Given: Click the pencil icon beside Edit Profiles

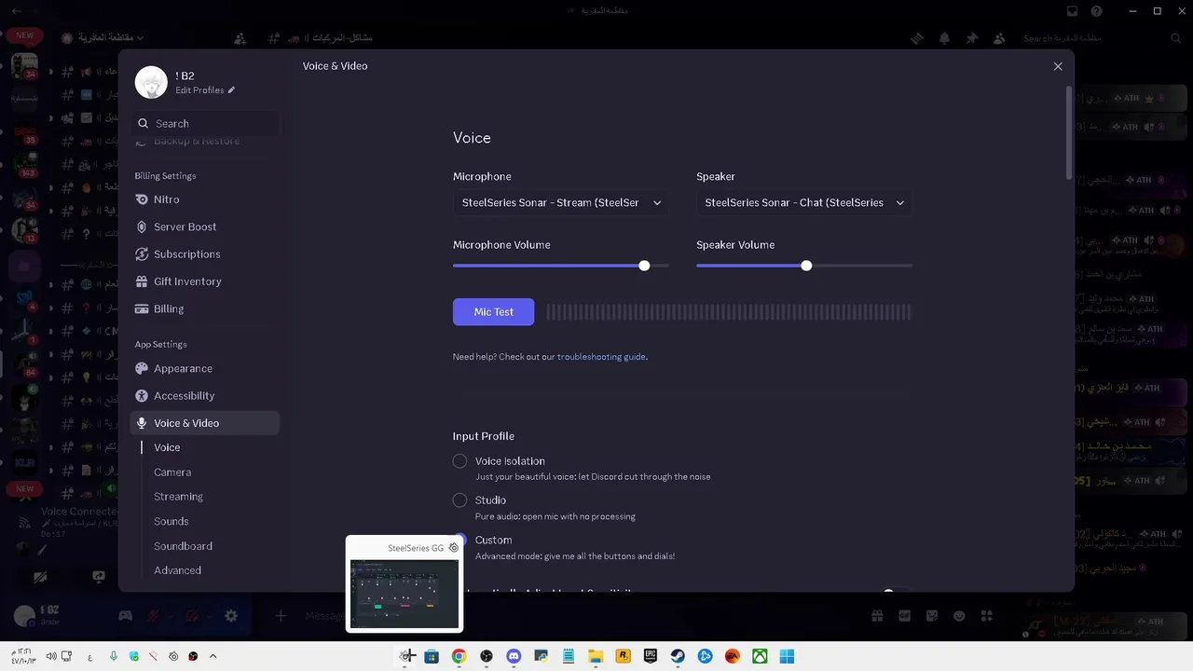Looking at the screenshot, I should click(231, 90).
